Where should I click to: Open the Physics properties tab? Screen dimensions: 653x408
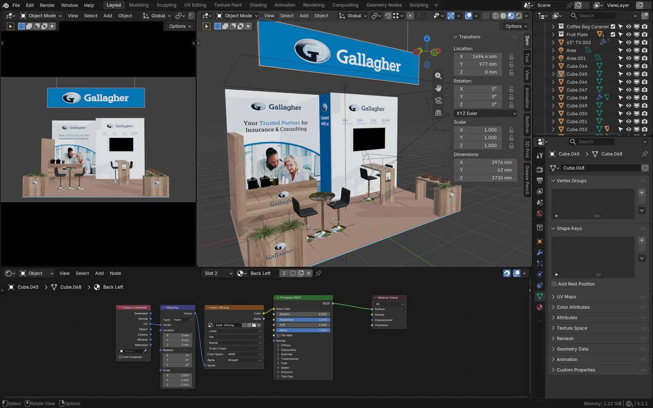click(539, 274)
